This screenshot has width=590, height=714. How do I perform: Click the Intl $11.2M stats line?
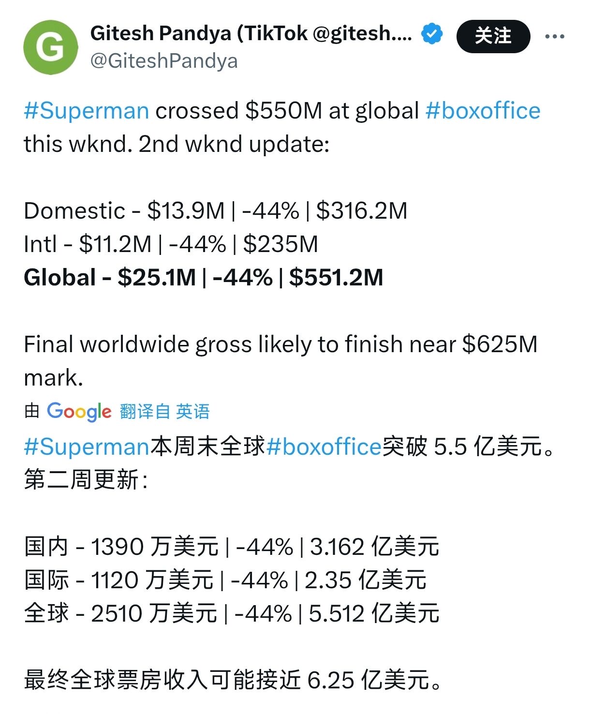(x=171, y=244)
